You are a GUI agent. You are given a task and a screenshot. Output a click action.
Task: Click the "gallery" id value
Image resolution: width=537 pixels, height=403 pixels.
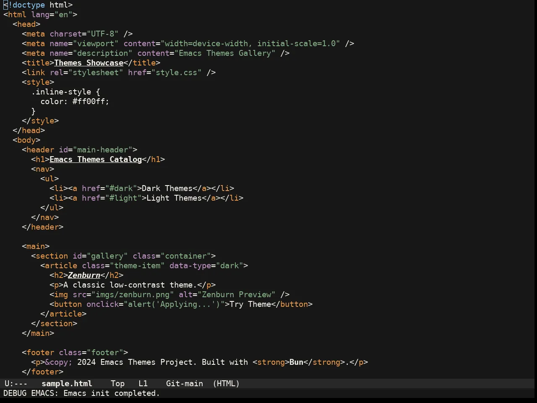click(107, 256)
